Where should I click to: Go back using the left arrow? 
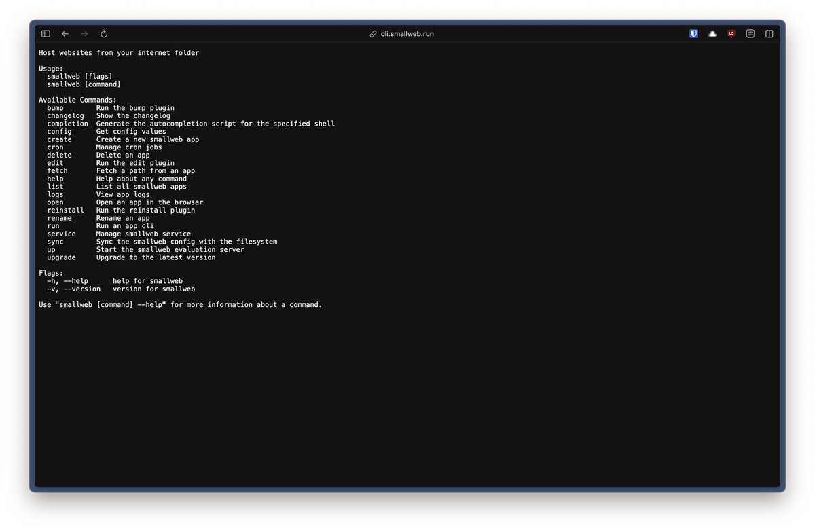(65, 34)
